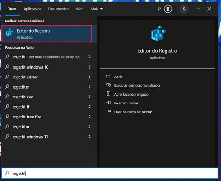Switch to the Tudo tab
The width and height of the screenshot is (221, 181).
pyautogui.click(x=12, y=9)
